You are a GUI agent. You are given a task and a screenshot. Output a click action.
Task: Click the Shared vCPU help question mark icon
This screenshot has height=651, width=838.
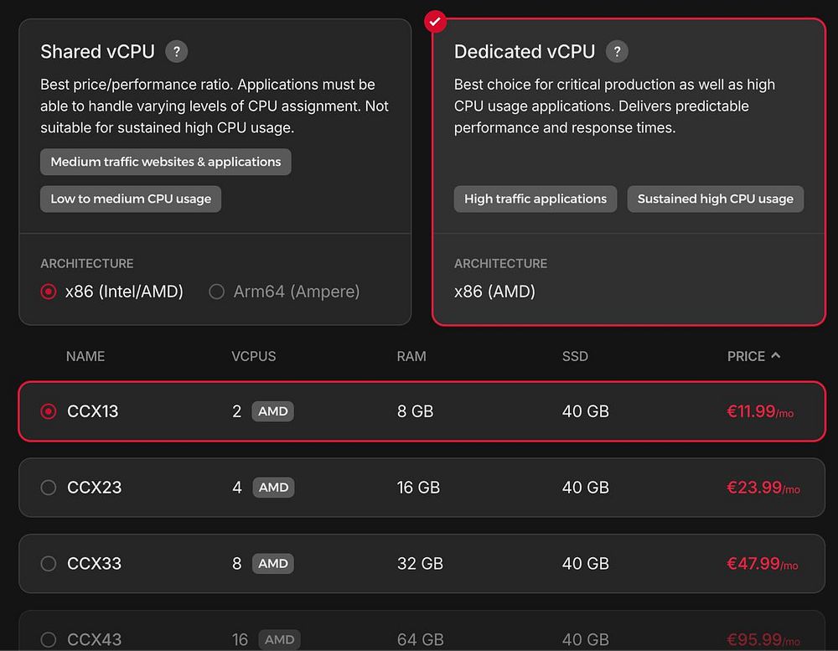(x=176, y=51)
